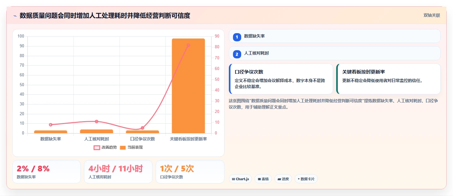Click the orange 当前表现 legend swatch
Image resolution: width=453 pixels, height=196 pixels.
[123, 147]
